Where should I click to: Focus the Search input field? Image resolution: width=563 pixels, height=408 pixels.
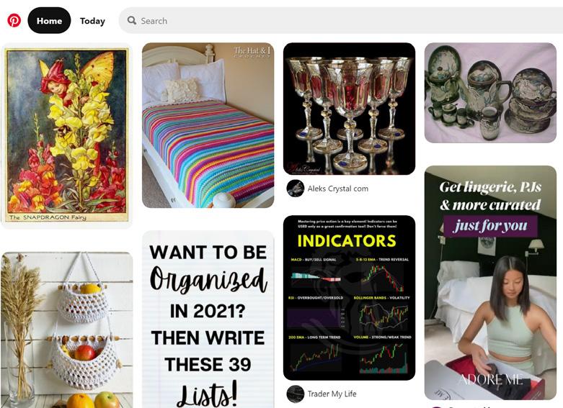[x=341, y=20]
